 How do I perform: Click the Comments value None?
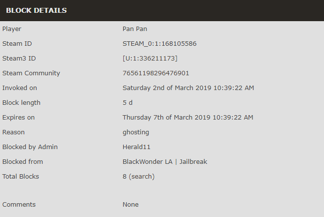[x=131, y=205]
